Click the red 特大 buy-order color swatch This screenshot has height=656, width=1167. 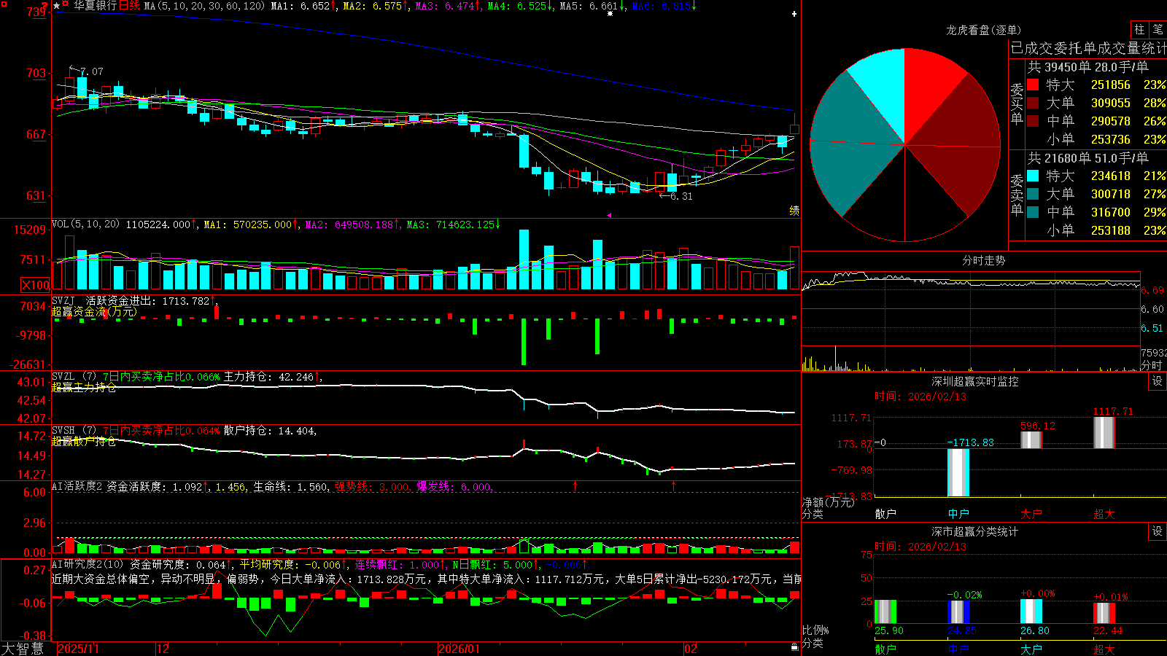pyautogui.click(x=1033, y=85)
